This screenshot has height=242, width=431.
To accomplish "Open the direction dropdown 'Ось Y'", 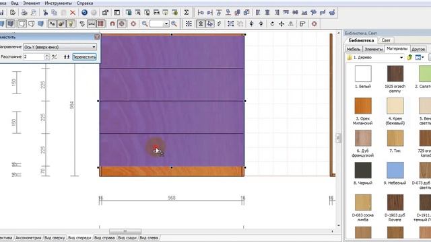I will (x=60, y=47).
